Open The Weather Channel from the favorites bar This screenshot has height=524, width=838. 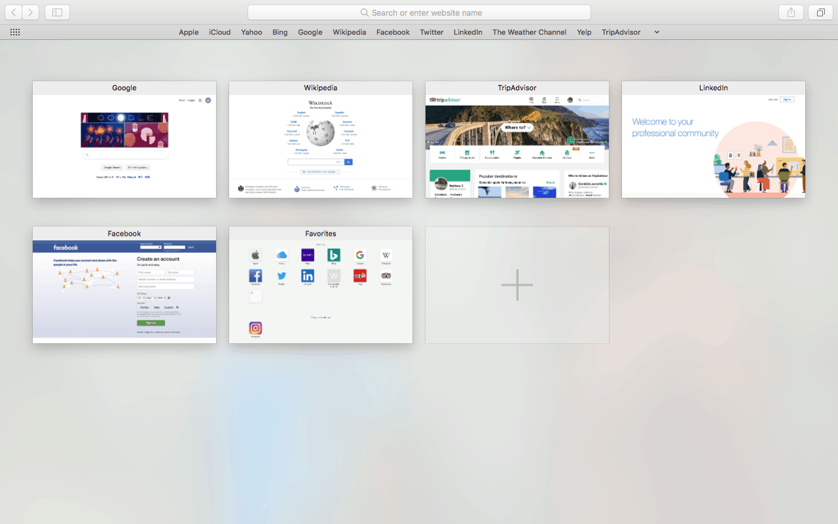tap(529, 31)
